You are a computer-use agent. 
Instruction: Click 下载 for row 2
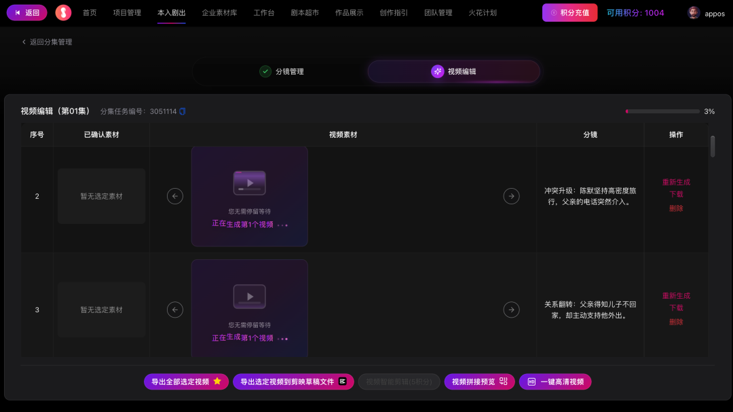click(676, 194)
